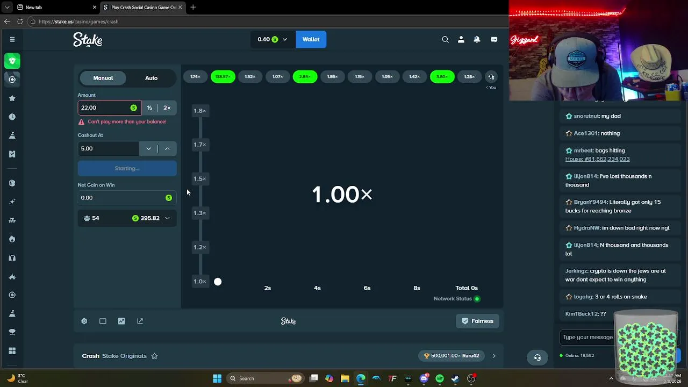
Task: Decrease Cashout At with down arrow
Action: tap(149, 148)
